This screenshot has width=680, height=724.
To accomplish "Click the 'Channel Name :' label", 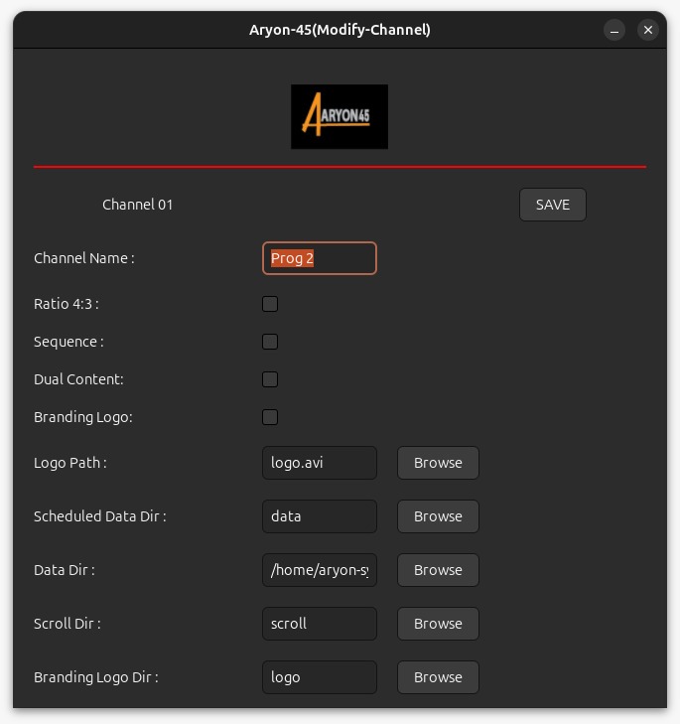I will pyautogui.click(x=84, y=258).
